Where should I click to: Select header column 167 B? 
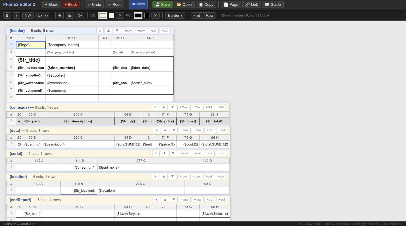72,38
